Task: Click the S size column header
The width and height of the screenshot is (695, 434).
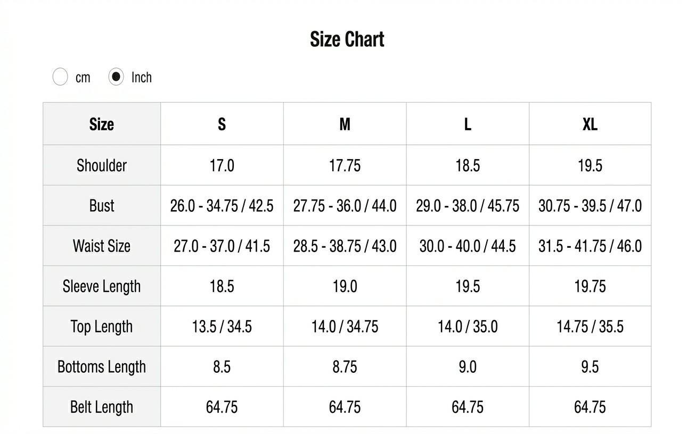Action: (x=222, y=124)
